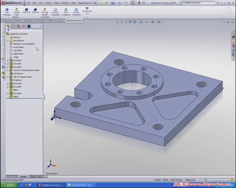Click the Select cursor tool
The image size is (236, 188).
pyautogui.click(x=132, y=3)
